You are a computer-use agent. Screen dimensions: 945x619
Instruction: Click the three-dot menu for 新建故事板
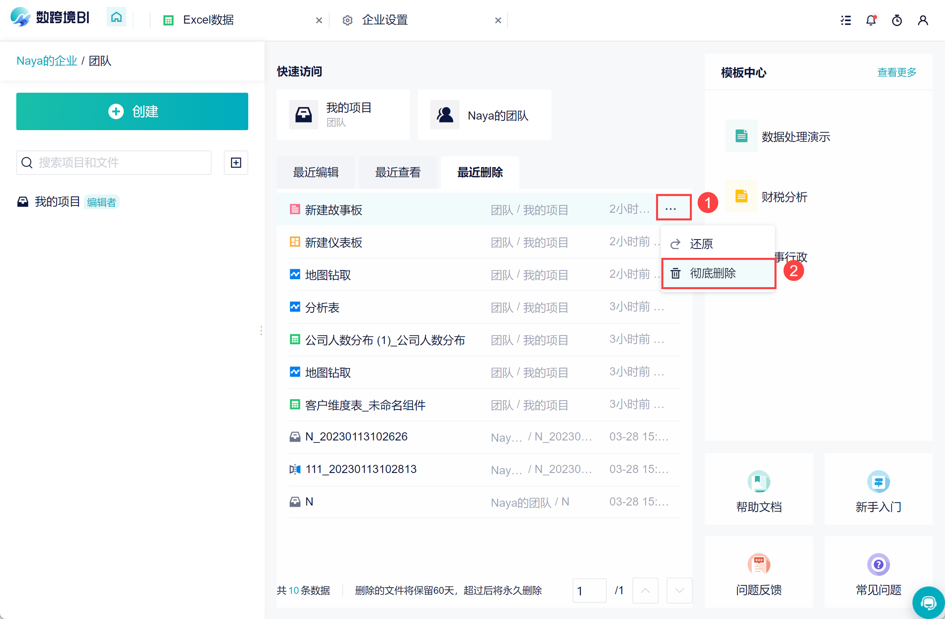pos(671,209)
